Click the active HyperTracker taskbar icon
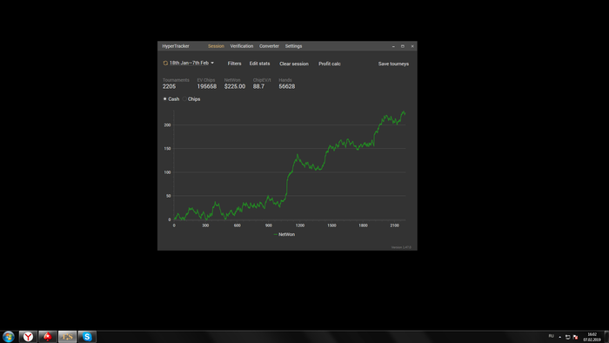Image resolution: width=609 pixels, height=343 pixels. point(67,337)
